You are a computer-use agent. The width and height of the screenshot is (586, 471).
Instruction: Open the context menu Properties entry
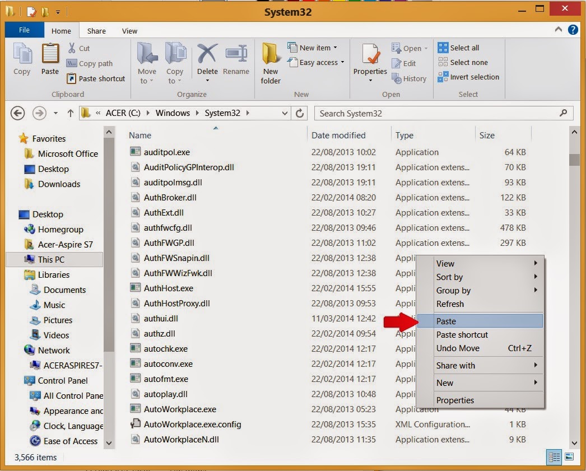pyautogui.click(x=480, y=400)
